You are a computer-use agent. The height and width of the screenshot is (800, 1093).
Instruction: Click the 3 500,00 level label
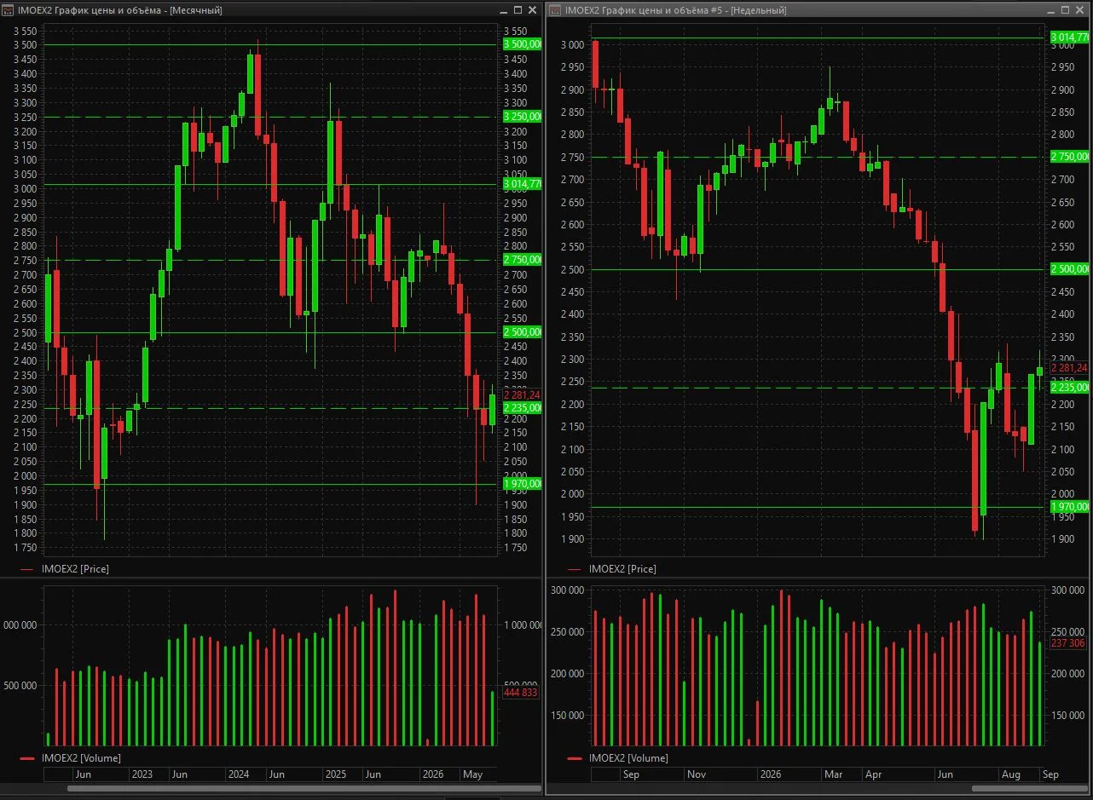click(x=522, y=44)
